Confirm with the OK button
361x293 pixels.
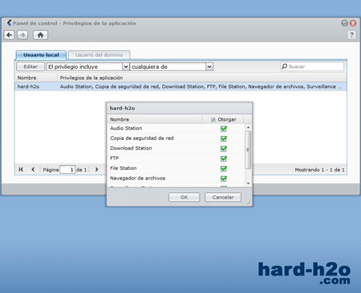[184, 197]
